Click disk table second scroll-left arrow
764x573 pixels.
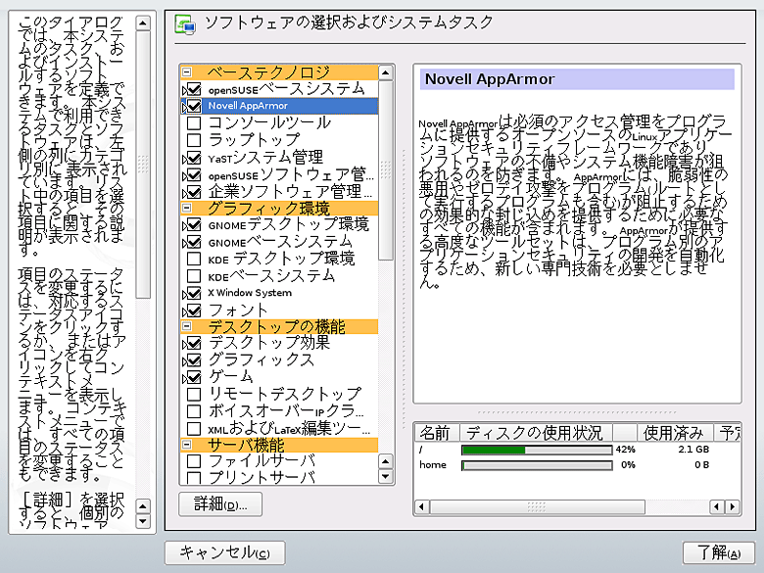[717, 507]
